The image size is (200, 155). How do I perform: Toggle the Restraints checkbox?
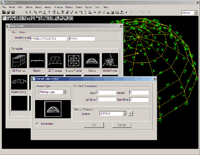coord(38,124)
